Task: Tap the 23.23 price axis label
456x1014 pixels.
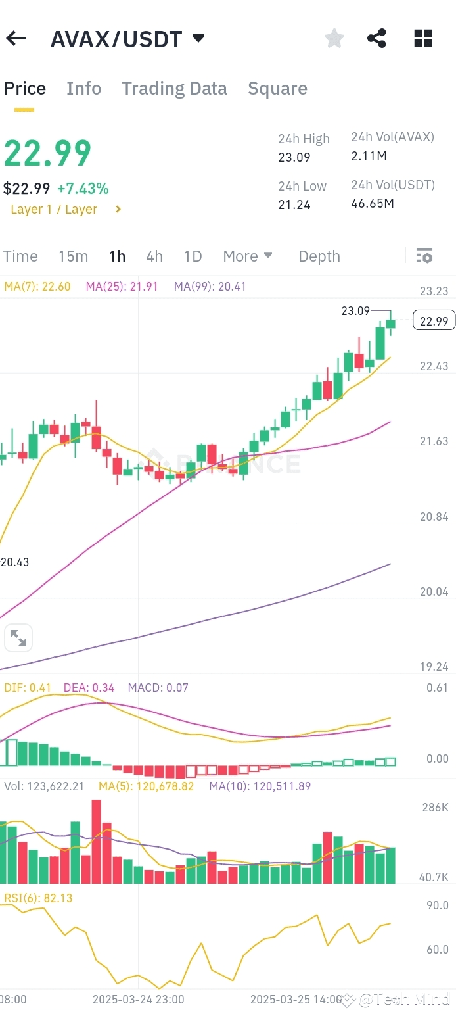Action: tap(434, 291)
